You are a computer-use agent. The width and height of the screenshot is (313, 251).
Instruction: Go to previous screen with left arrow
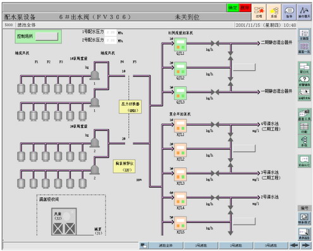tap(294, 245)
